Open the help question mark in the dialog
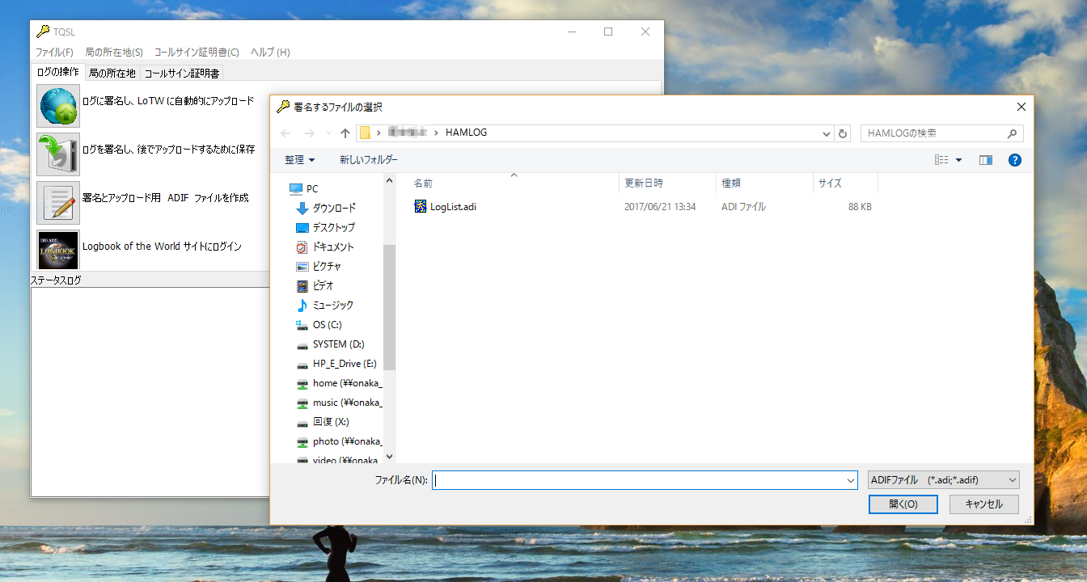The height and width of the screenshot is (582, 1087). [1014, 160]
